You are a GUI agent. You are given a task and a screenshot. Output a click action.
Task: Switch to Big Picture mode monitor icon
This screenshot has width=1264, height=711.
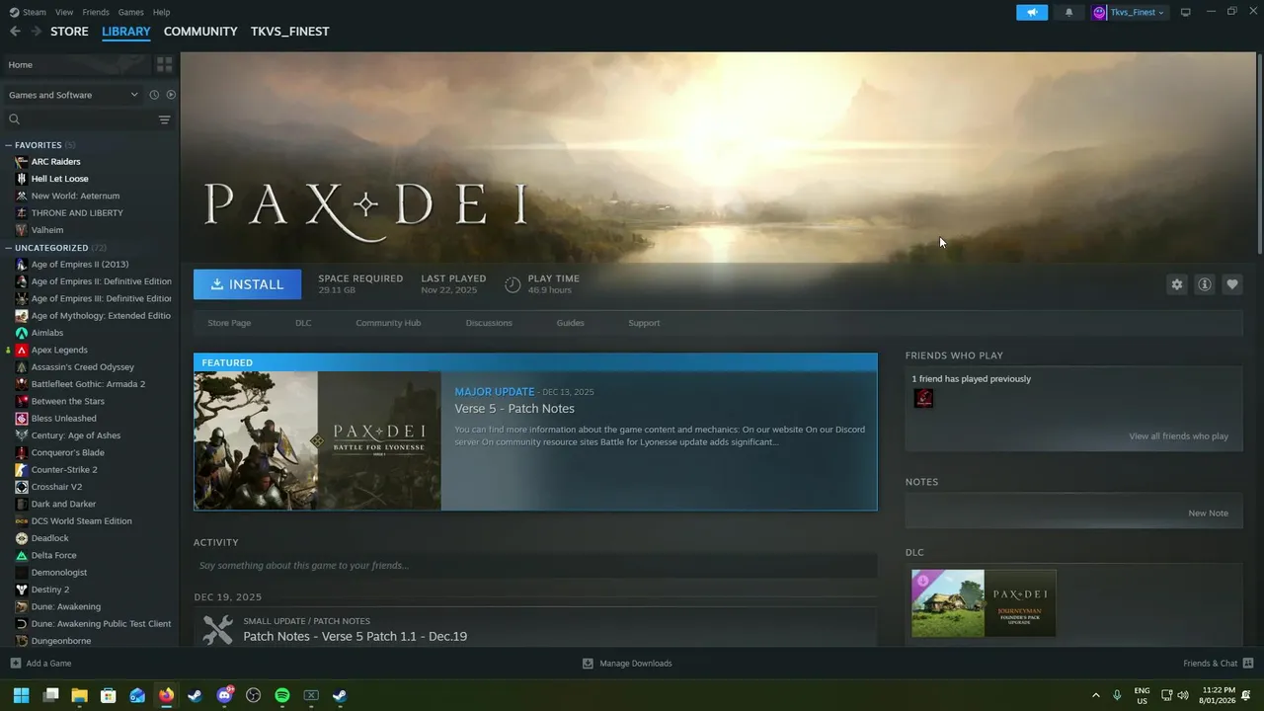click(1186, 12)
